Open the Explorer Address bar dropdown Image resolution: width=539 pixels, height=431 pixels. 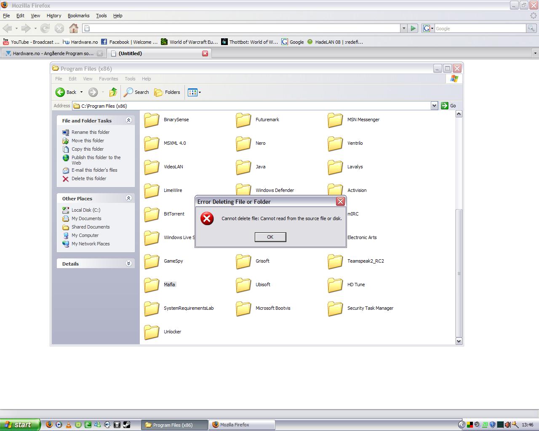(434, 106)
